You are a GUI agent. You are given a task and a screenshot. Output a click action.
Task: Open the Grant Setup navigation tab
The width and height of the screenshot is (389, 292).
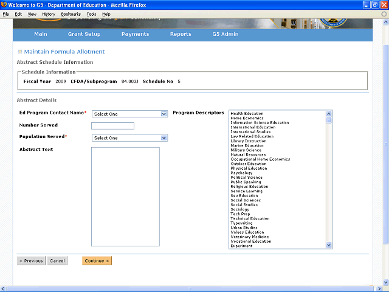tap(84, 34)
